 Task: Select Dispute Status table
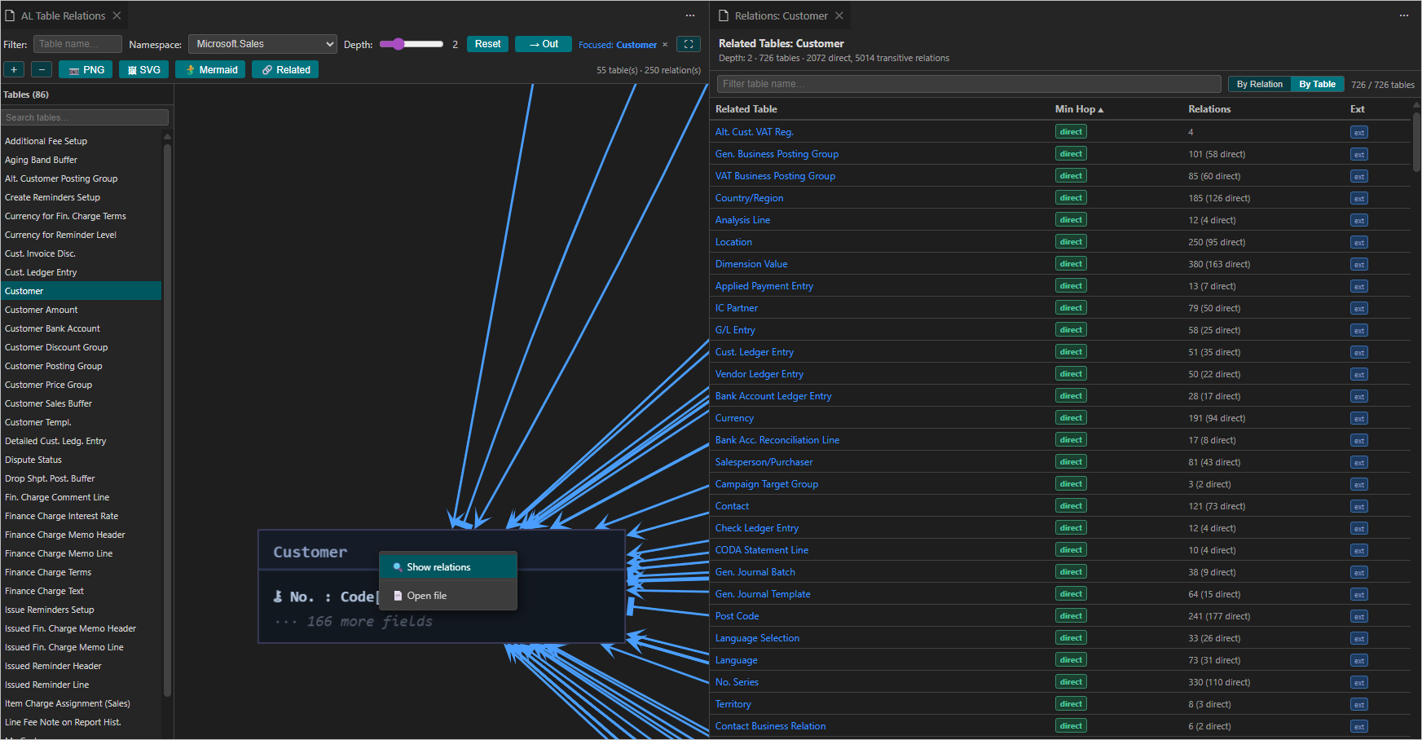tap(81, 460)
